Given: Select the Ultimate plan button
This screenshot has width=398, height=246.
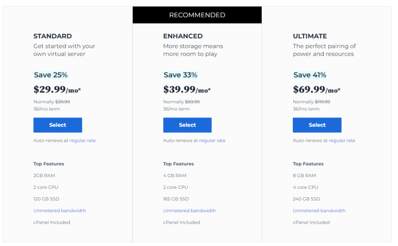Looking at the screenshot, I should click(317, 125).
